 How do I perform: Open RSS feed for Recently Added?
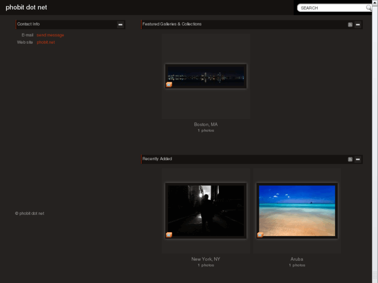point(350,159)
